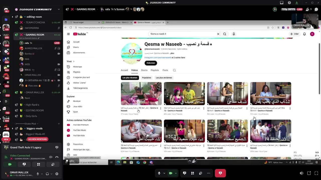The height and width of the screenshot is (180, 321).
Task: Expand channel description plus link
Action: pos(172,53)
